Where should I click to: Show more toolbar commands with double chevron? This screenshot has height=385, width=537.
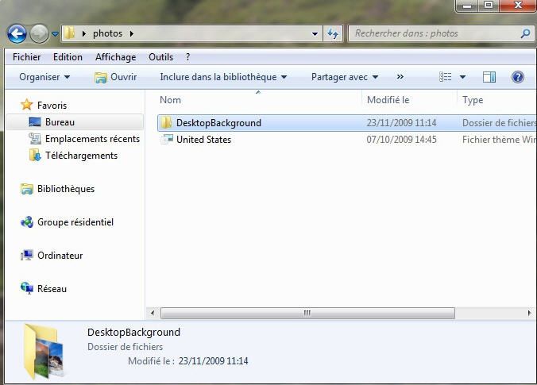400,77
